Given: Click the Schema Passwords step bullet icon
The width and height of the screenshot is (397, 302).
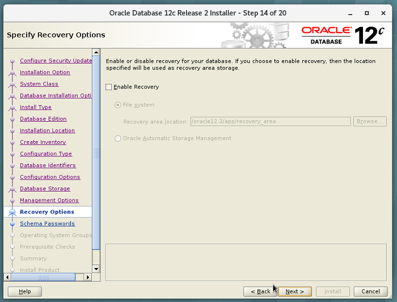Looking at the screenshot, I should coord(12,224).
